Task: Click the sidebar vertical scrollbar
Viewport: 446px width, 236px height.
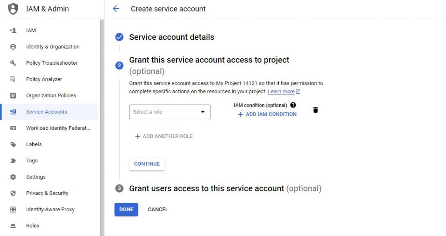Action: (x=102, y=128)
